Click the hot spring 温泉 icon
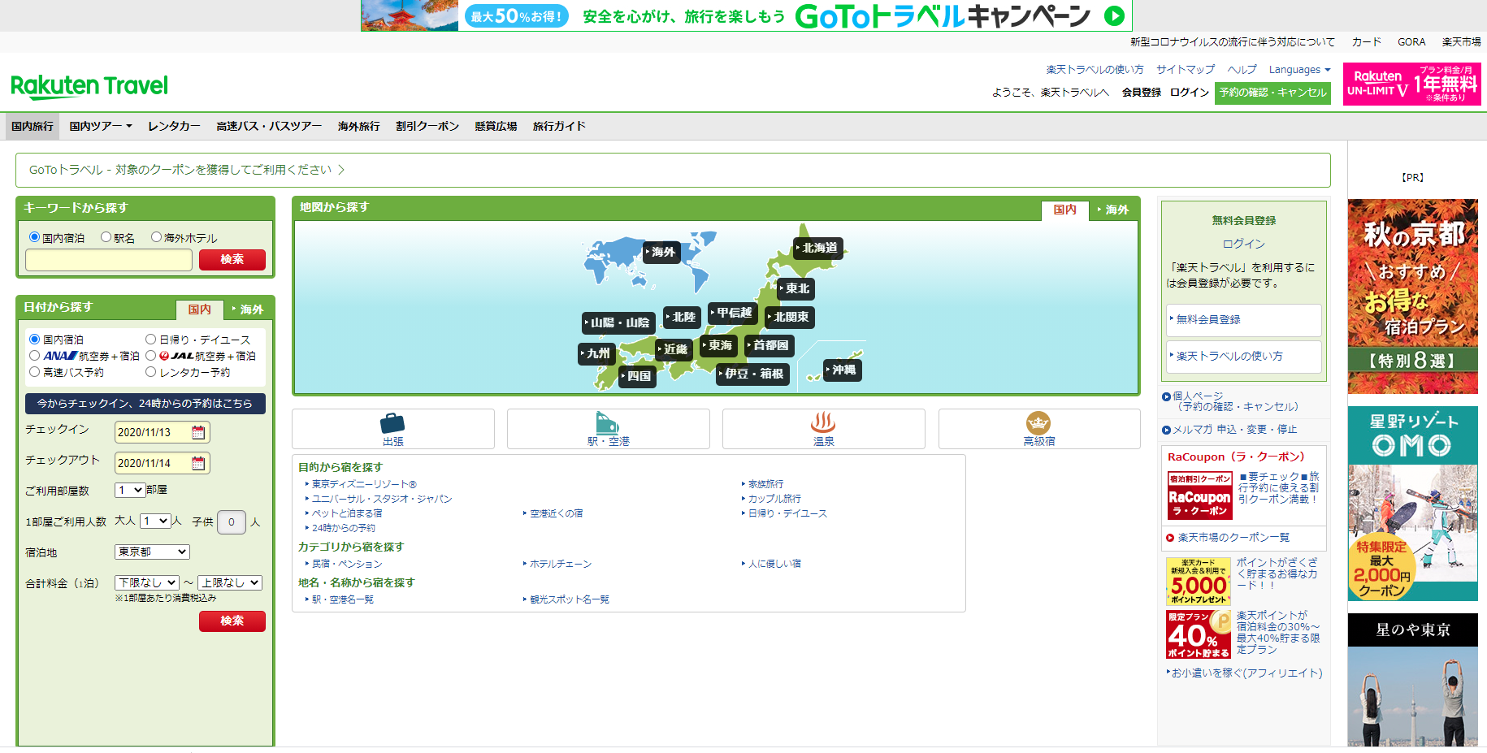Image resolution: width=1487 pixels, height=753 pixels. 823,422
